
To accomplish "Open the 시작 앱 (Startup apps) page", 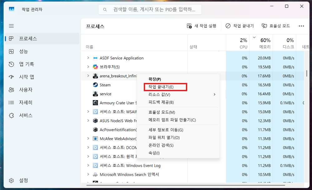I will tap(42, 77).
